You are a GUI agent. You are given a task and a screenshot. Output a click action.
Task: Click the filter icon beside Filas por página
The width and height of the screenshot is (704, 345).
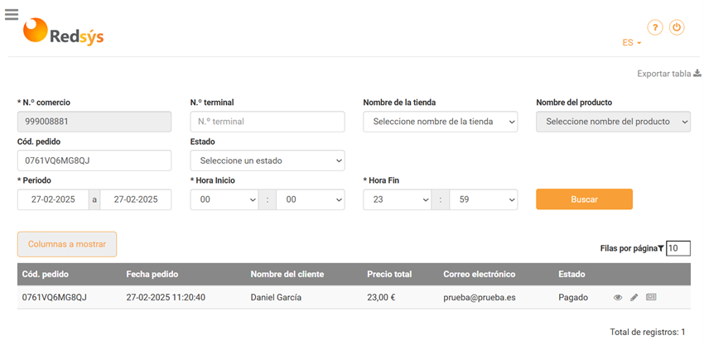pyautogui.click(x=660, y=248)
